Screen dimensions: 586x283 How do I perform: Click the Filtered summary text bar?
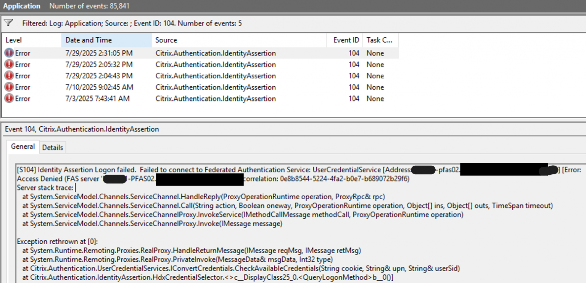point(114,23)
